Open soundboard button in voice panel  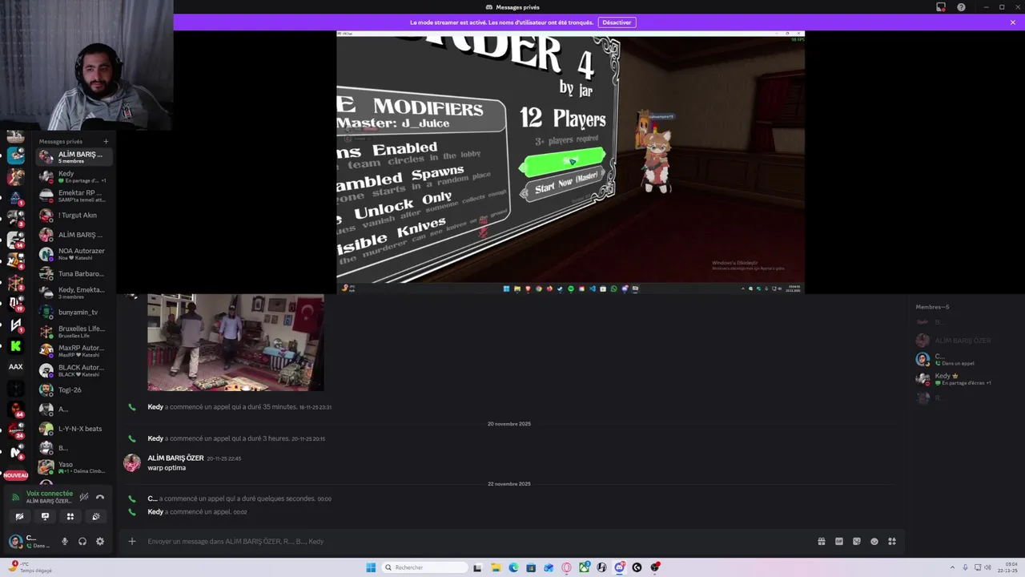(96, 517)
